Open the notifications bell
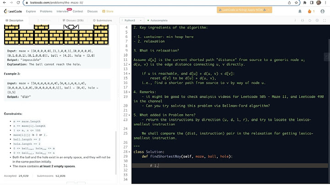This screenshot has height=185, width=330. coord(300,11)
